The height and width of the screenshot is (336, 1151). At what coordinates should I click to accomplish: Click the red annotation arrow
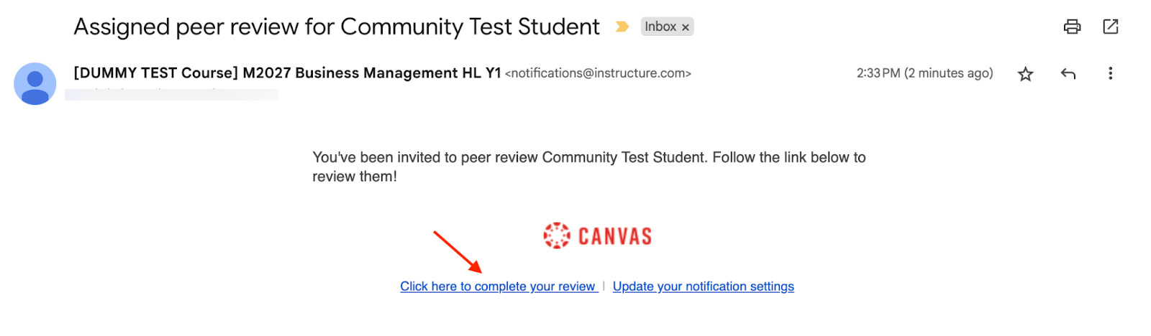pyautogui.click(x=458, y=251)
